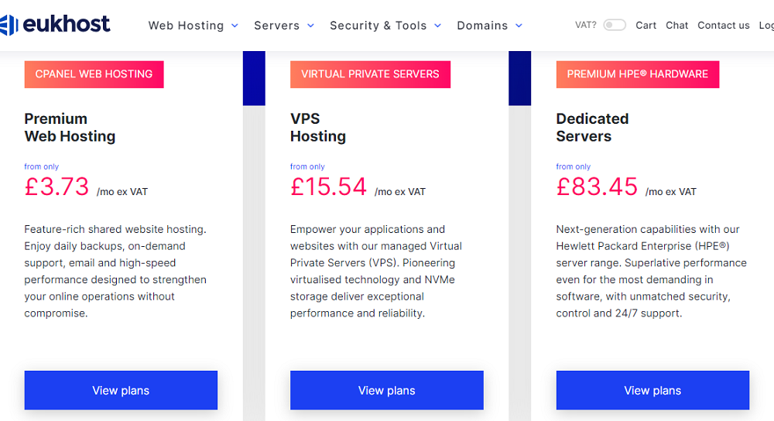Click the PREMIUM HPE® HARDWARE badge
Screen dimensions: 774x421
coord(637,74)
